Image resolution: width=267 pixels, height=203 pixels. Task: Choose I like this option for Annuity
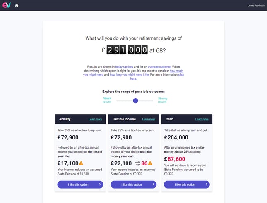(80, 184)
